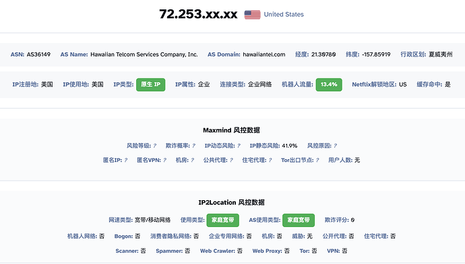Viewport: 465px width, 264px height.
Task: Click the Scanner label
Action: pos(127,251)
